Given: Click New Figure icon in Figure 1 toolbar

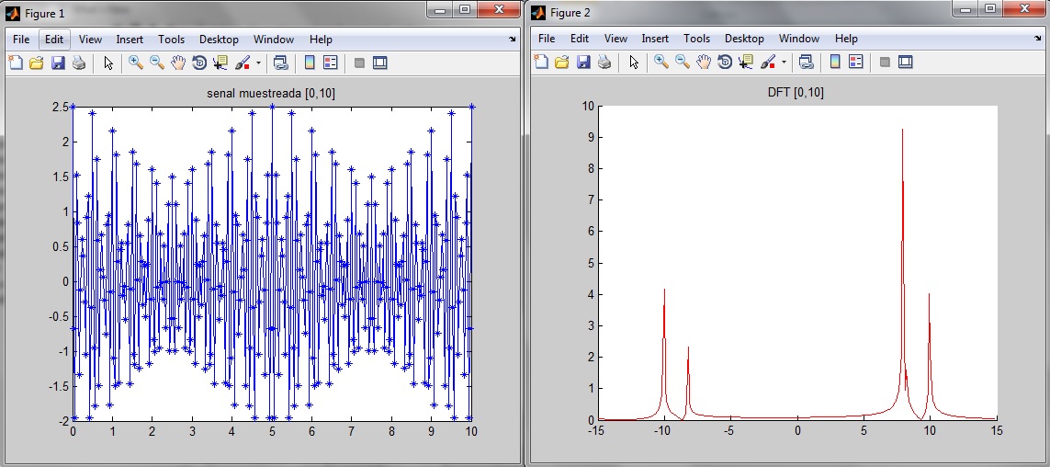Looking at the screenshot, I should click(15, 63).
